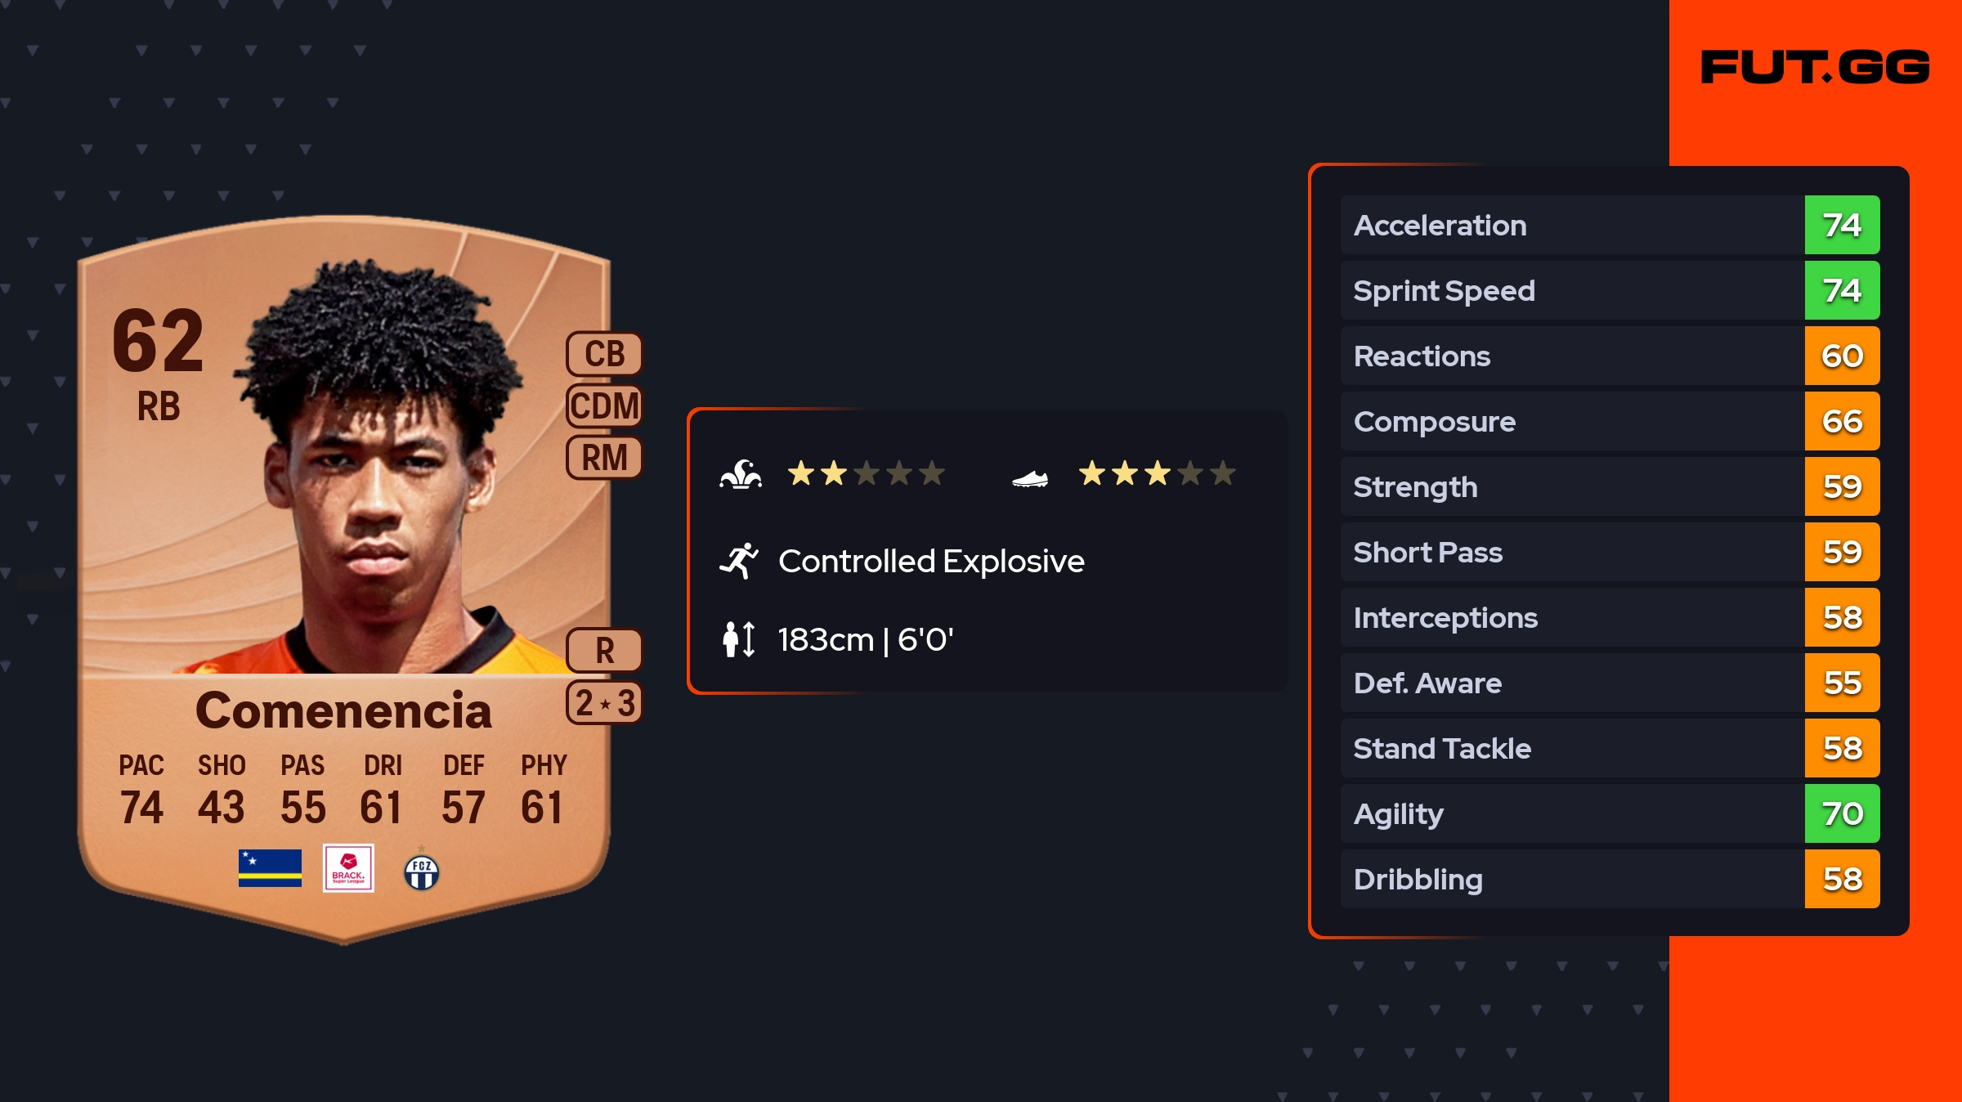Click the Composure stat row
Viewport: 1962px width, 1102px height.
pyautogui.click(x=1610, y=421)
